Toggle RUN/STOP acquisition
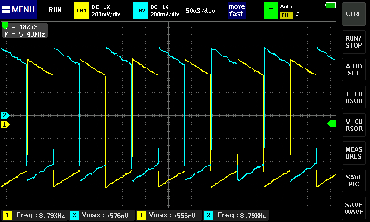The image size is (370, 222). pyautogui.click(x=354, y=42)
